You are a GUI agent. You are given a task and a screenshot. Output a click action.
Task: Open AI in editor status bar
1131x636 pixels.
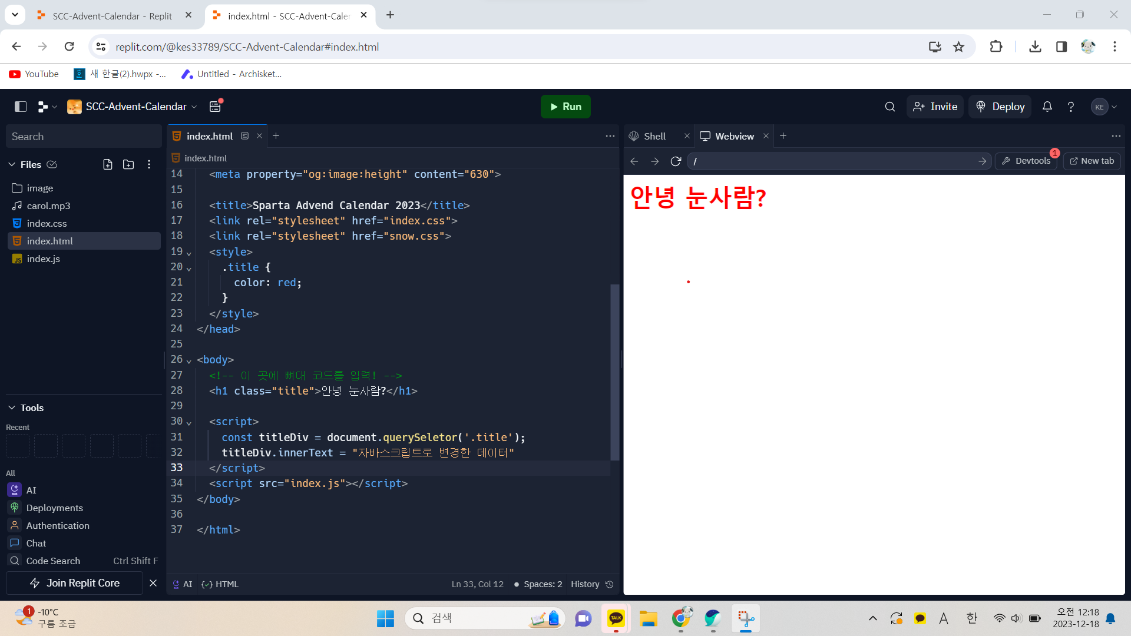pos(182,584)
